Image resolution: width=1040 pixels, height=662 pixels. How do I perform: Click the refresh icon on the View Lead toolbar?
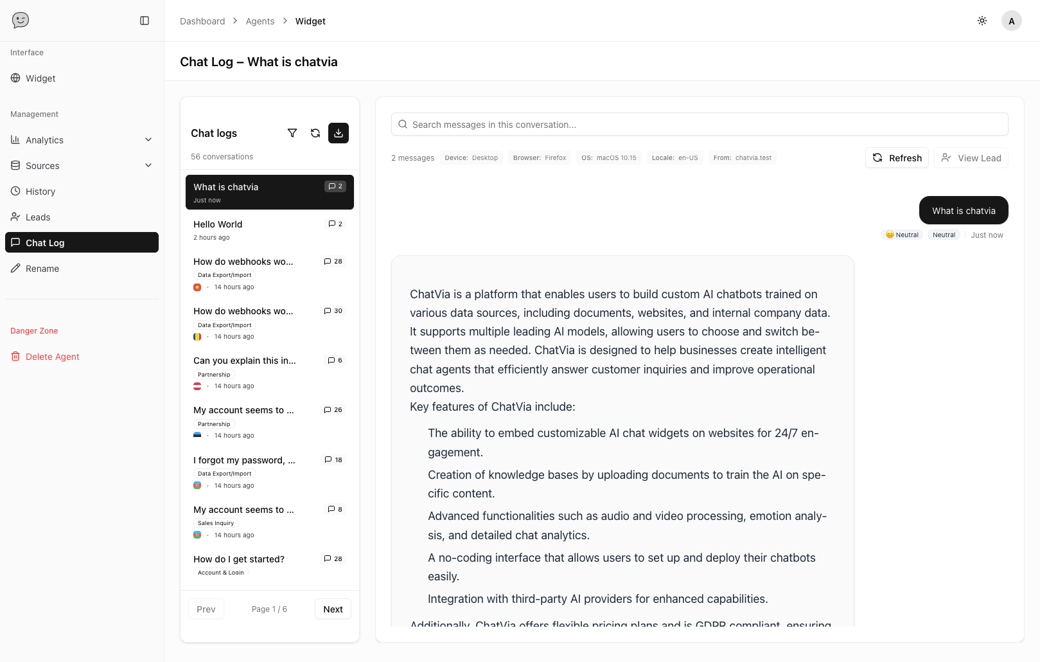pyautogui.click(x=877, y=157)
